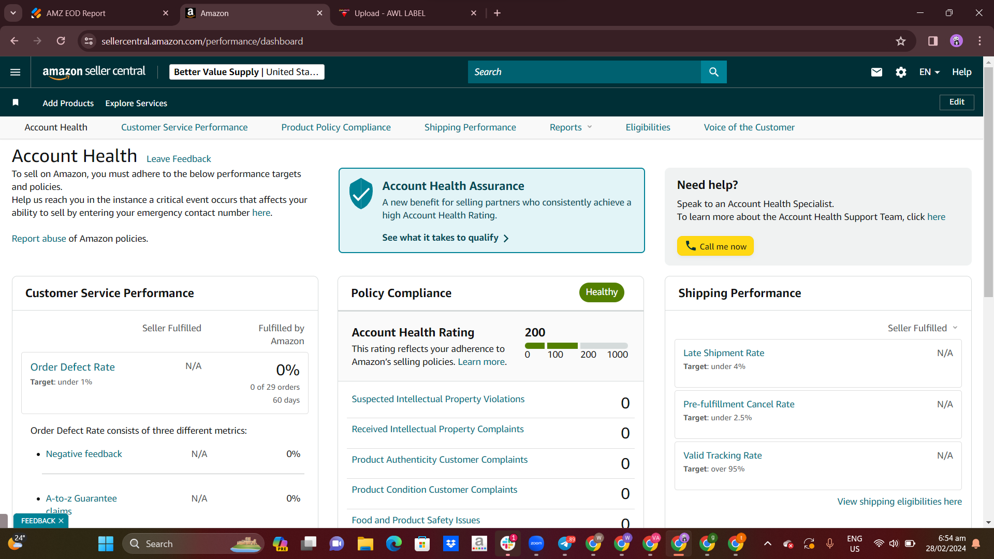Open the Report abuse link
Image resolution: width=994 pixels, height=559 pixels.
pyautogui.click(x=39, y=239)
